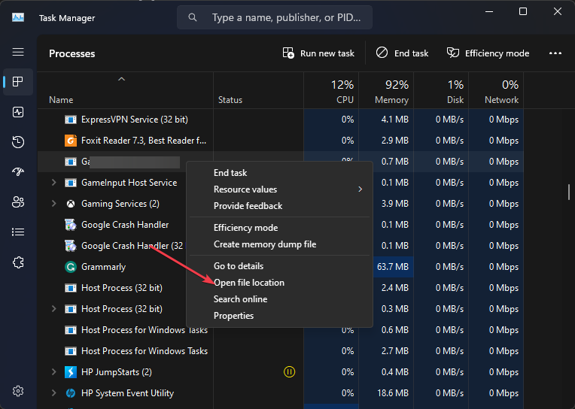Select Grammarly's 63.7 MB memory cell
This screenshot has height=409, width=575.
point(386,267)
